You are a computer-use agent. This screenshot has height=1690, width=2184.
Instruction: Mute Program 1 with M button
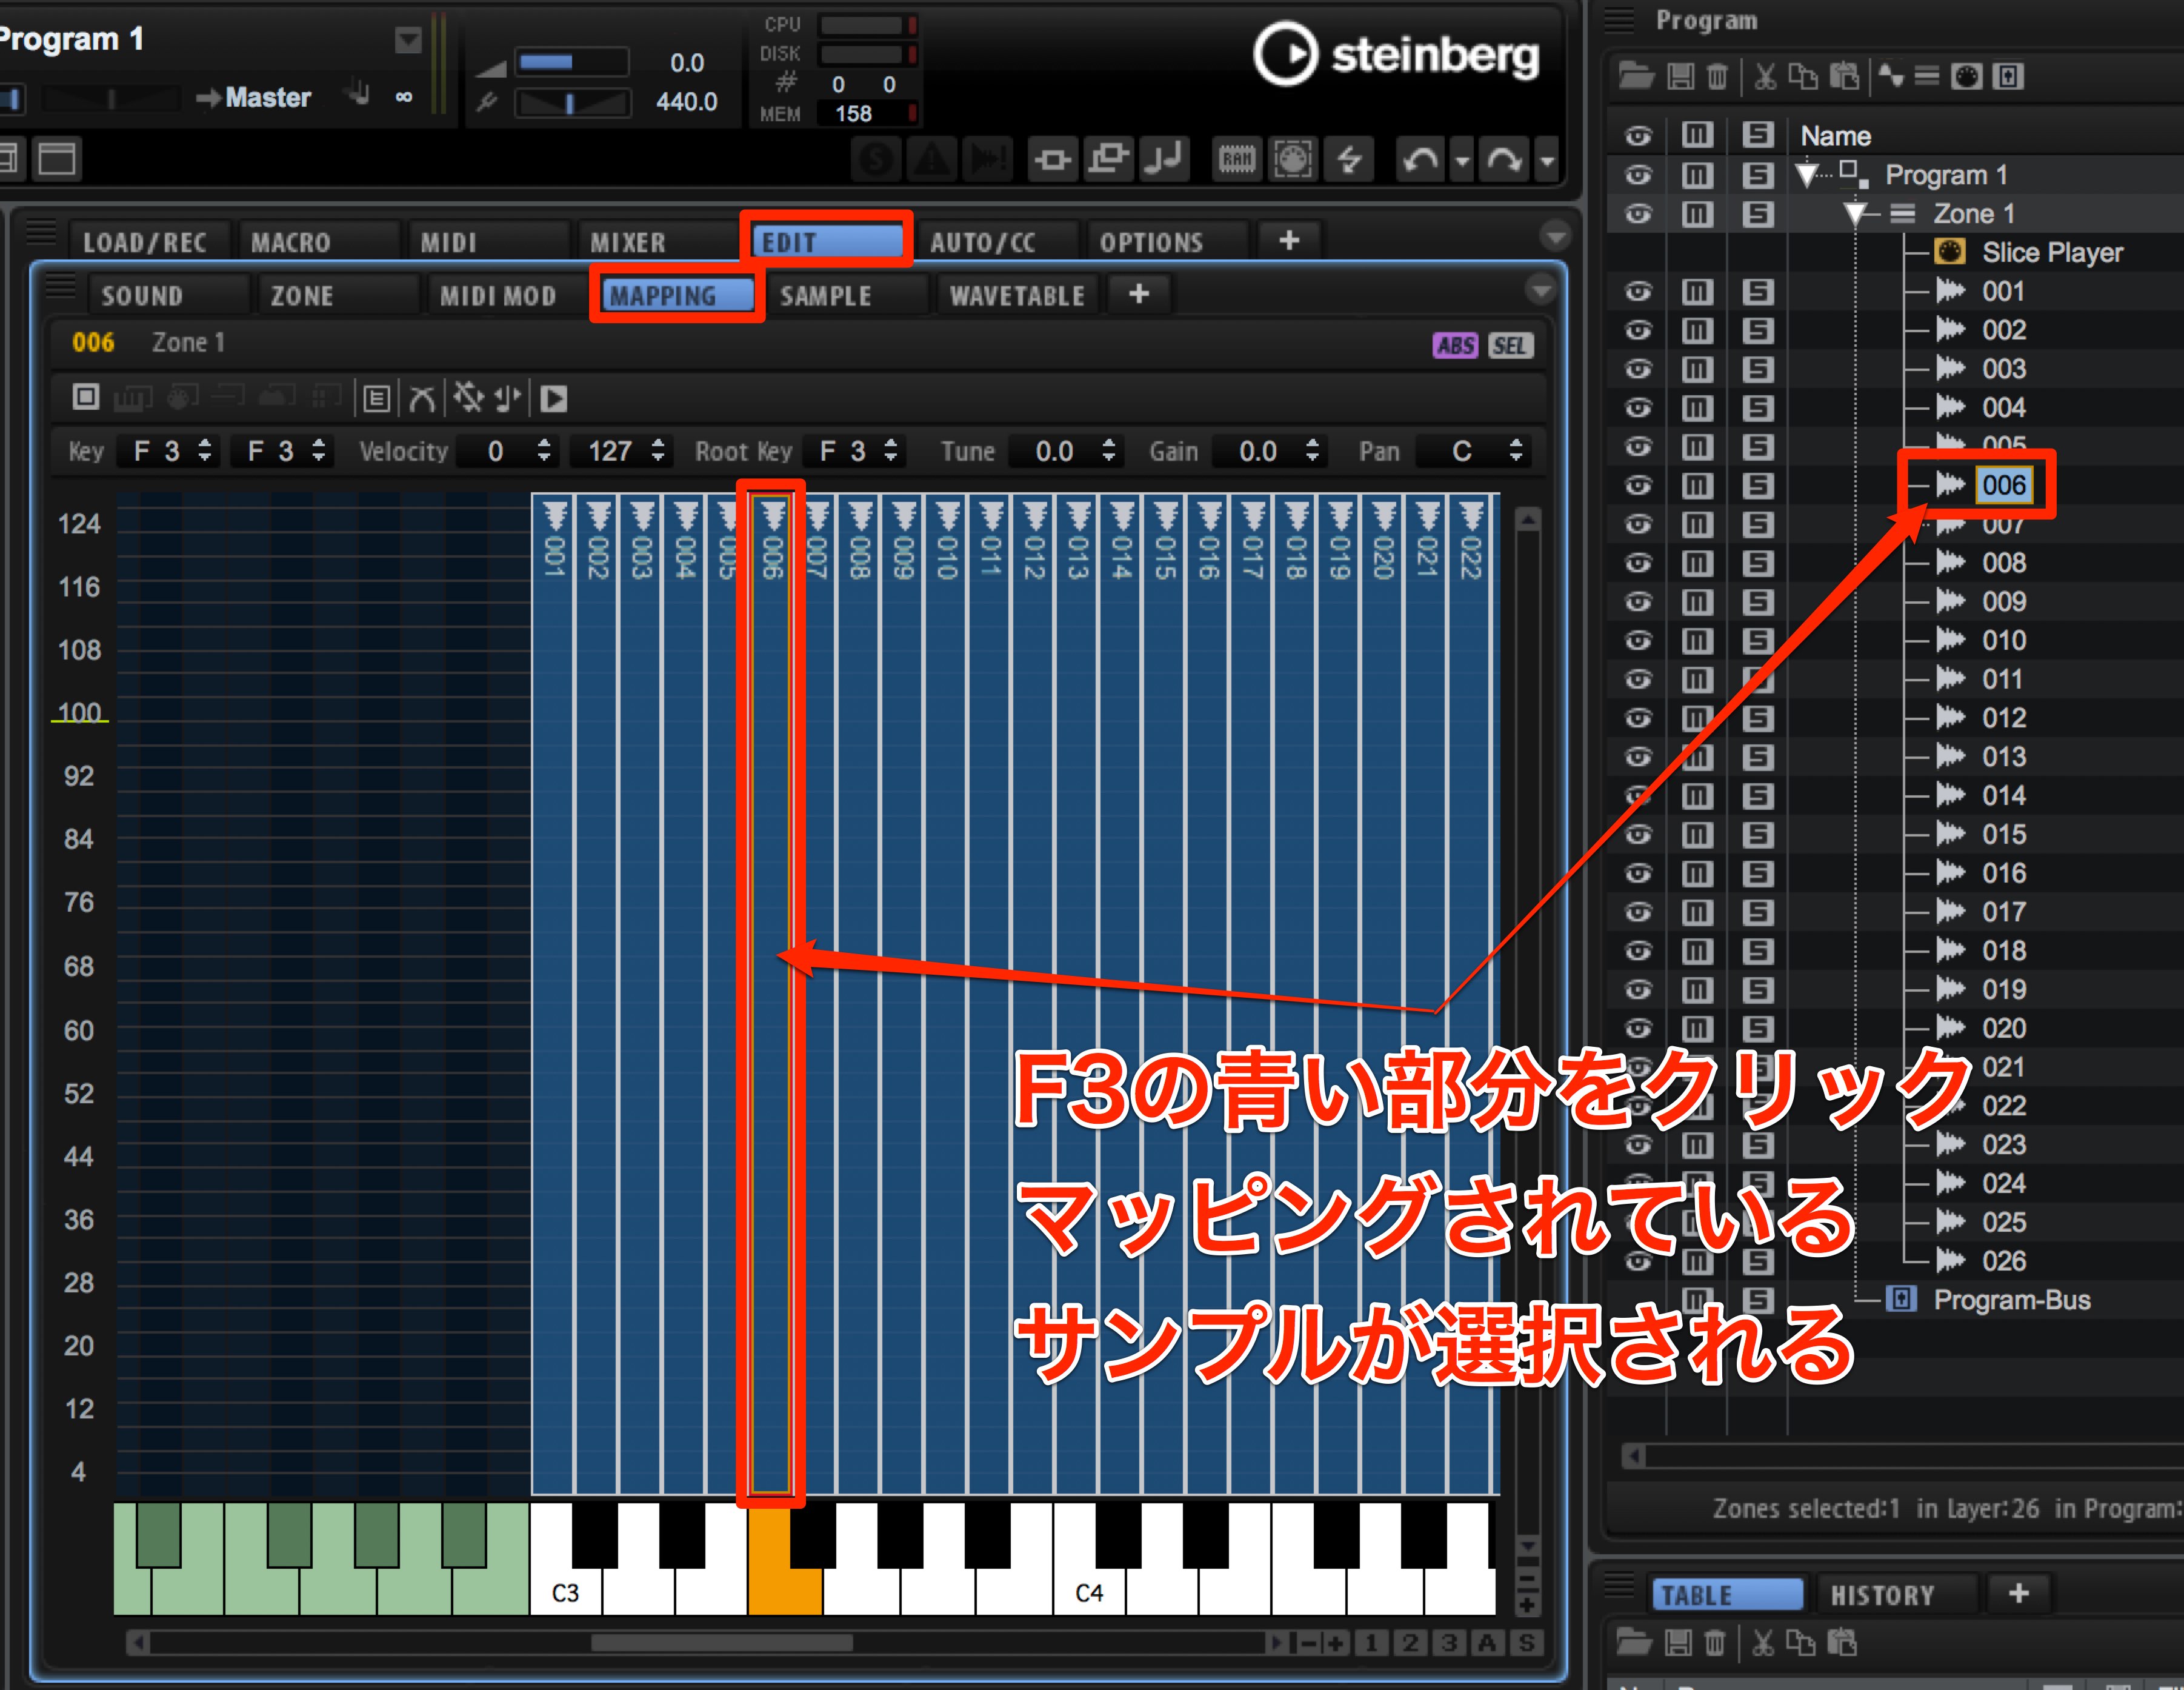coord(1697,175)
